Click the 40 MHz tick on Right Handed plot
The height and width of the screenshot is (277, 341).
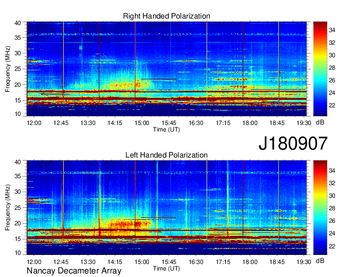click(x=18, y=23)
